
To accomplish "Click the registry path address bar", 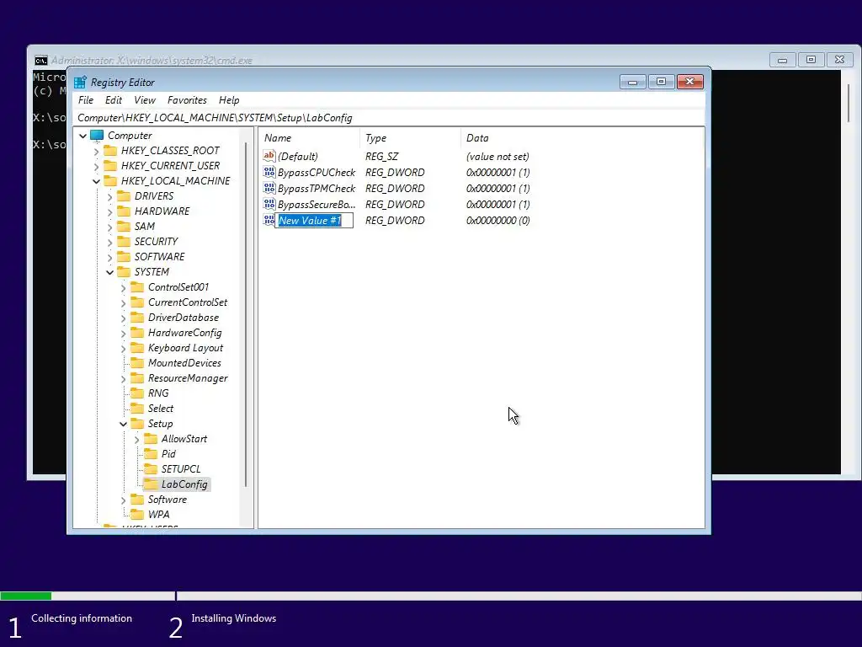I will point(389,118).
